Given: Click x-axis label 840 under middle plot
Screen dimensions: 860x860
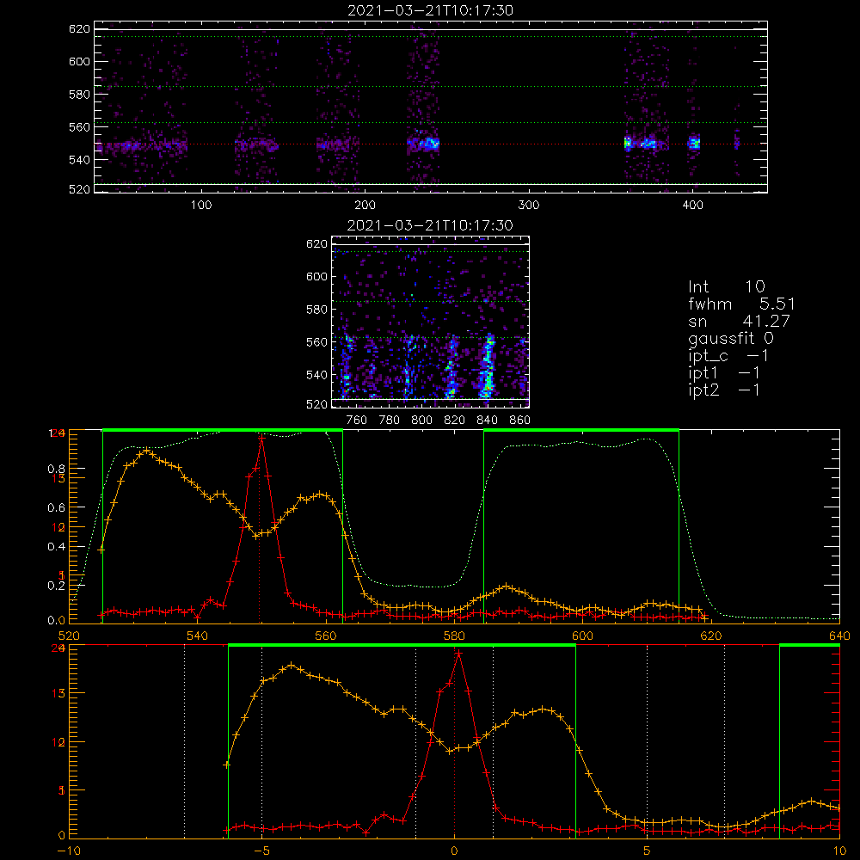Looking at the screenshot, I should 487,421.
